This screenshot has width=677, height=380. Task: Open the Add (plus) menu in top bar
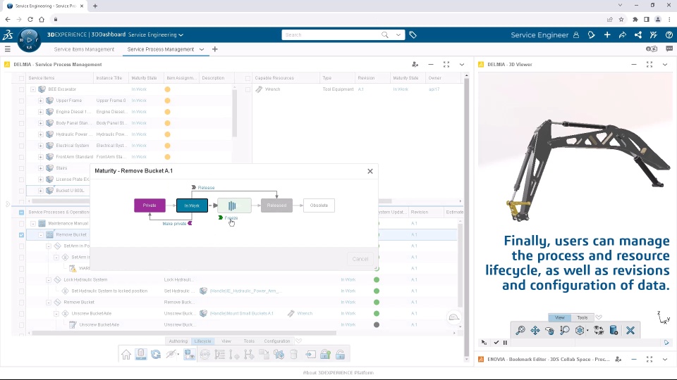click(607, 35)
